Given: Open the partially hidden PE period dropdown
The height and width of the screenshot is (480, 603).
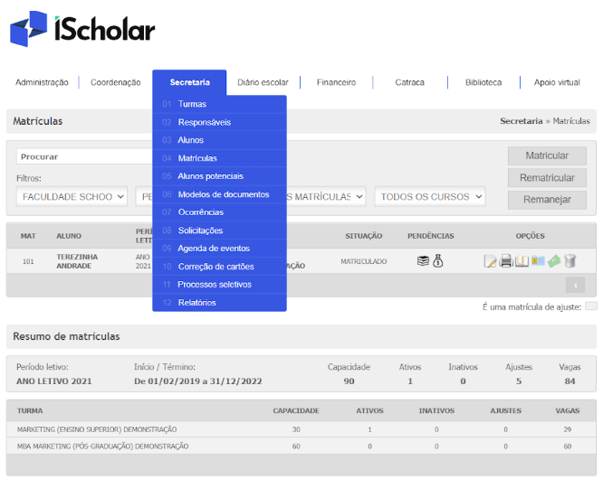Looking at the screenshot, I should point(144,196).
